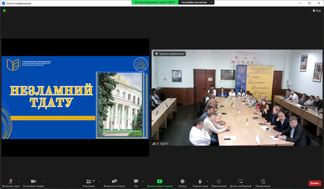Viewport: 324px width, 189px height.
Task: Click the muted mic icon beside ТДАТУ
Action: 158,144
